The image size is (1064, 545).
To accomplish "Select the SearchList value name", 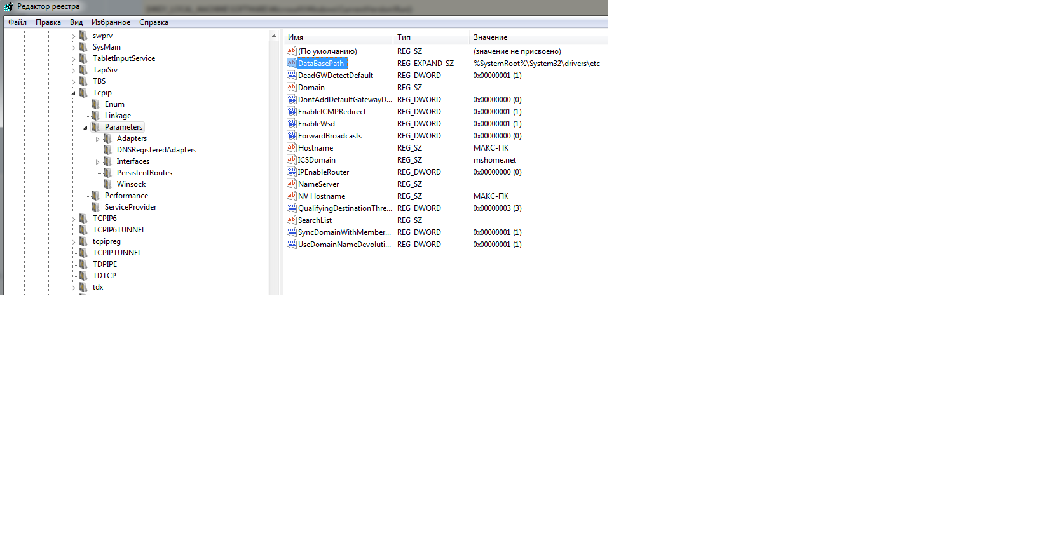I will [315, 220].
